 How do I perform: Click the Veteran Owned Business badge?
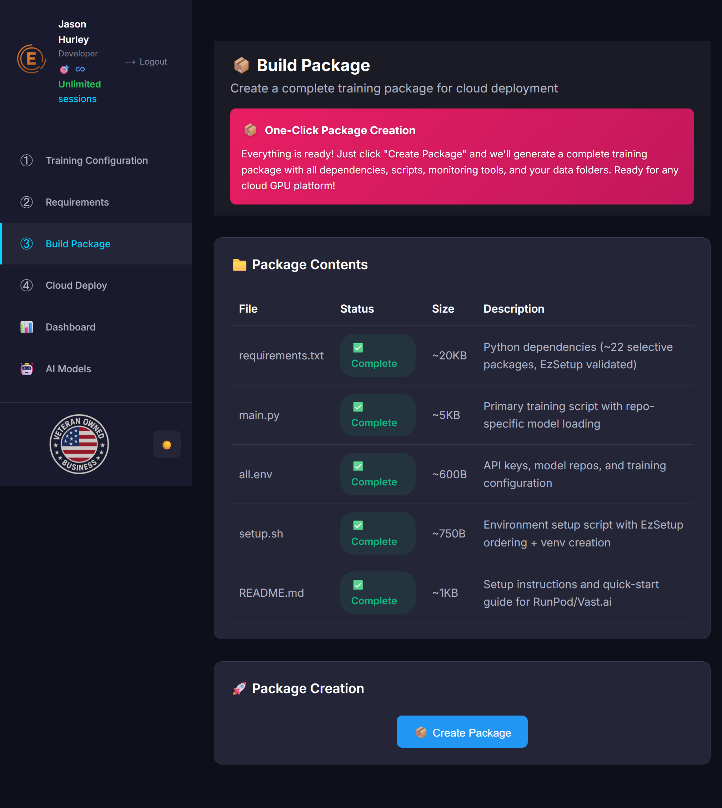(x=79, y=444)
